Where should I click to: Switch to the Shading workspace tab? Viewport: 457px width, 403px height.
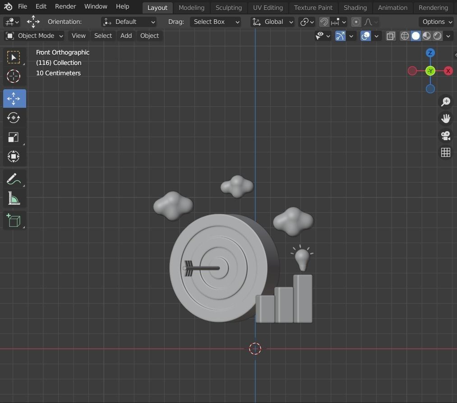(x=355, y=8)
